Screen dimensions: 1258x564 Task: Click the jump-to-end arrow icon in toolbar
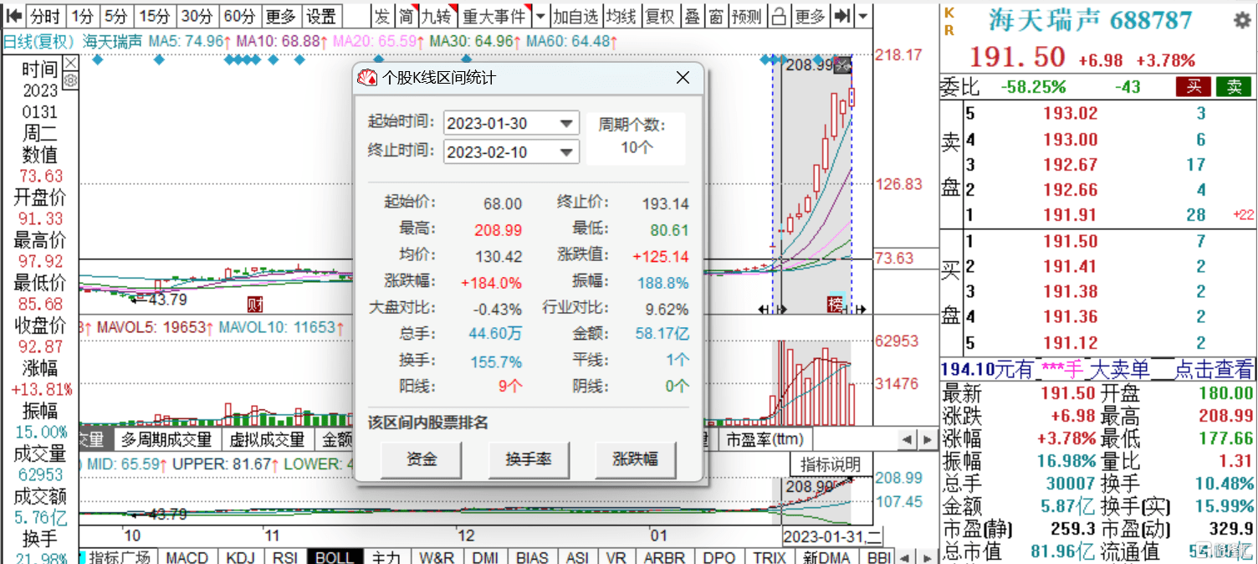(x=843, y=16)
